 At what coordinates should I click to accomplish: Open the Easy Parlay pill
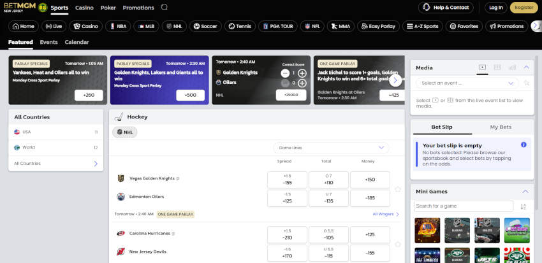[x=379, y=26]
